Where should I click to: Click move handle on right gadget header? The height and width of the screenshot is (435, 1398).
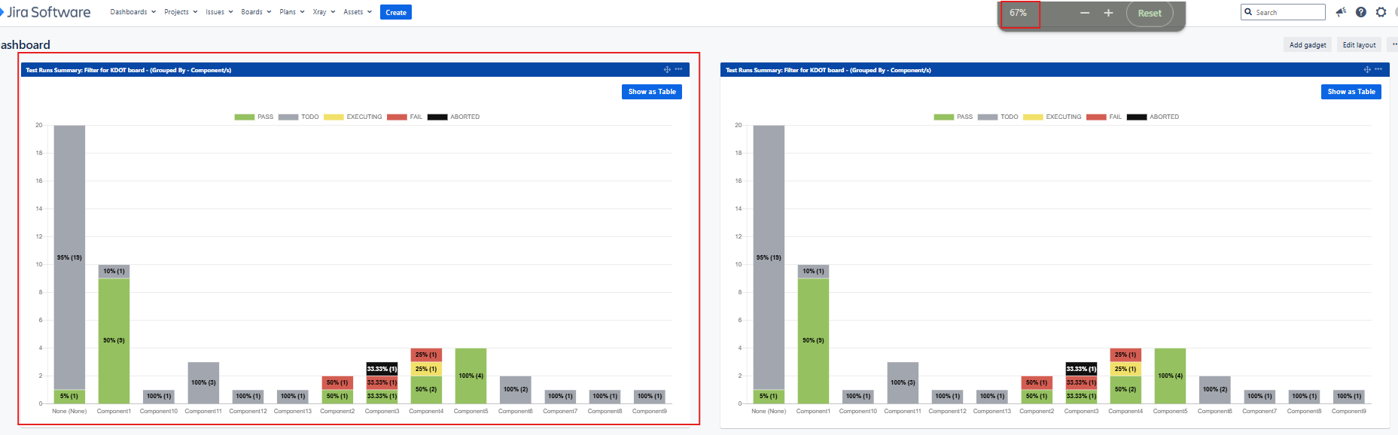(1367, 69)
